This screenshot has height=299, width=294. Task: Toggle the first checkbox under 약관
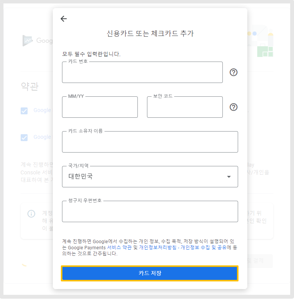click(x=24, y=110)
